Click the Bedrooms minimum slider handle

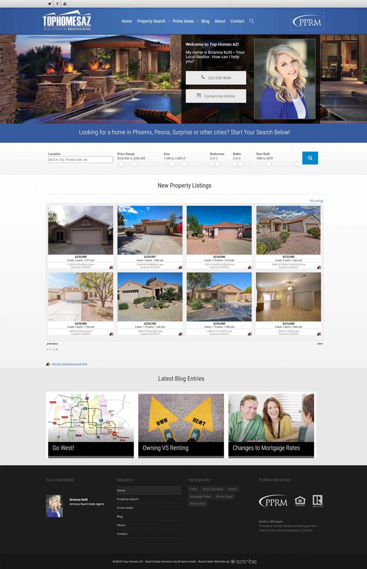[212, 164]
